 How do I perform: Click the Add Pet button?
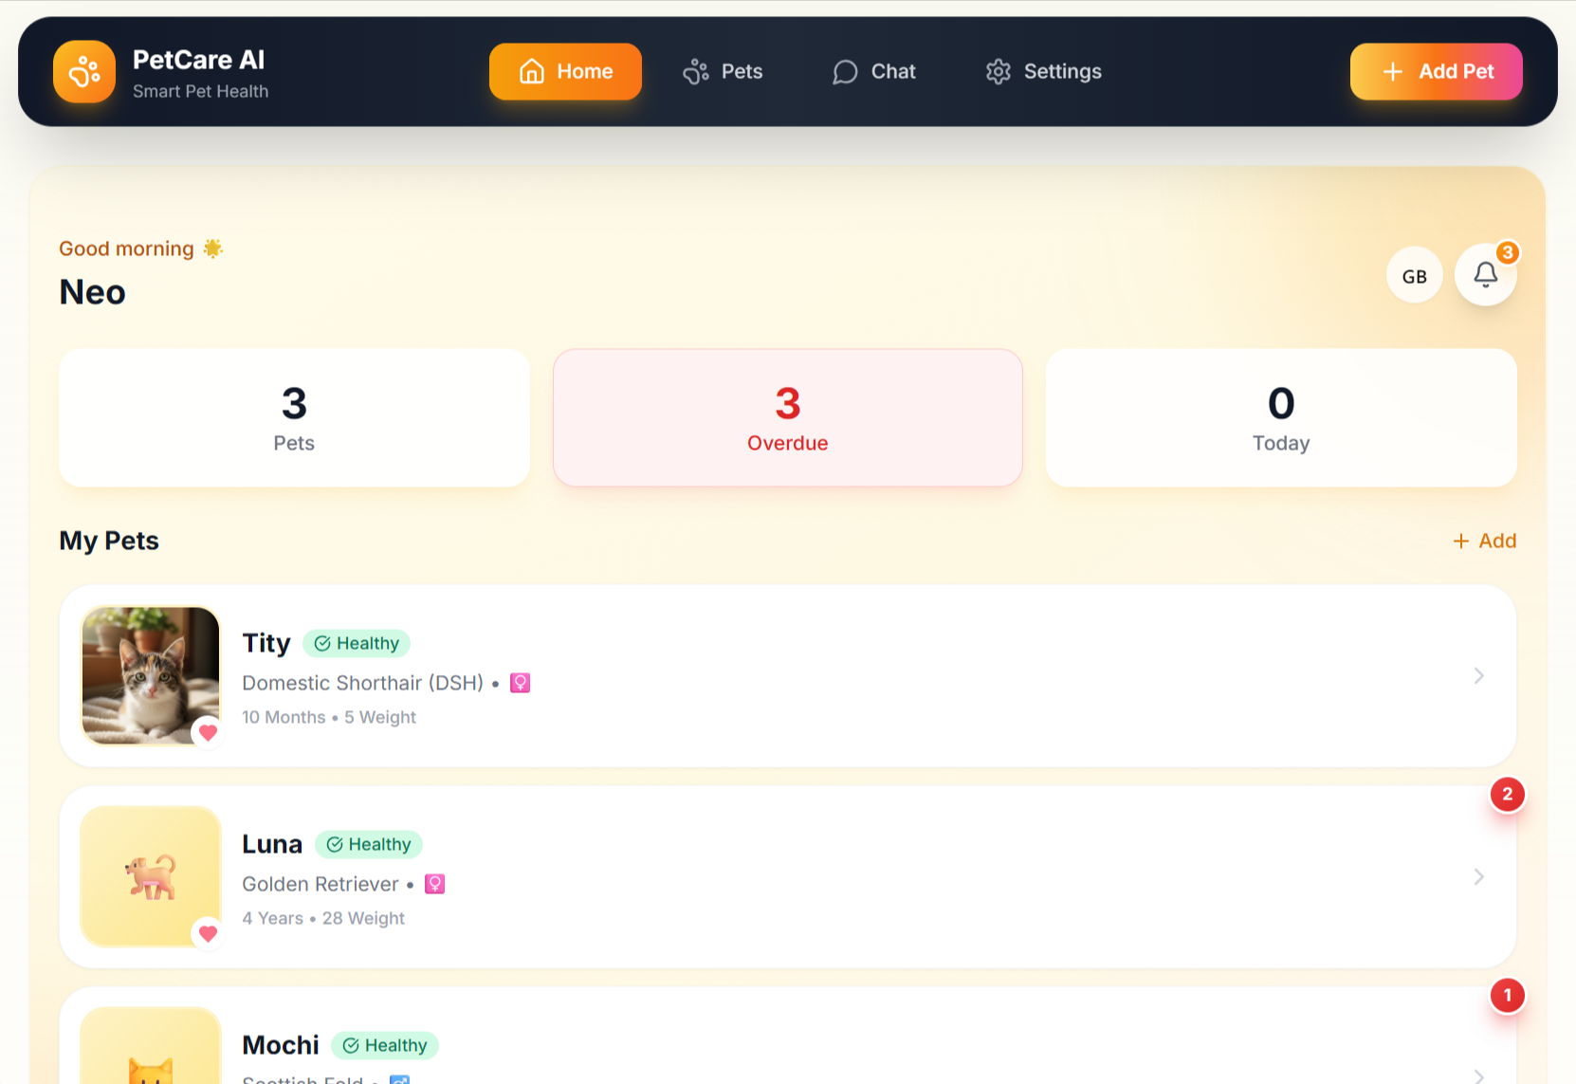click(x=1436, y=71)
